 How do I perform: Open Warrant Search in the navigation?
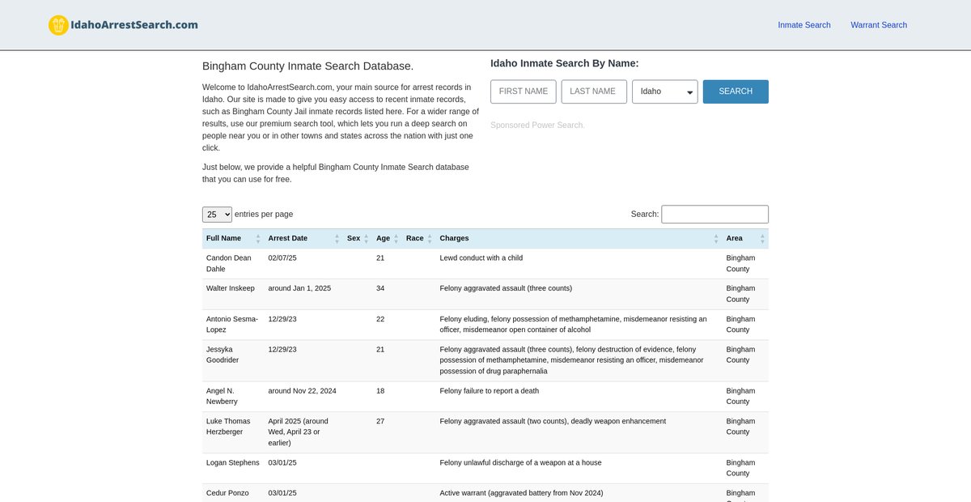coord(878,25)
